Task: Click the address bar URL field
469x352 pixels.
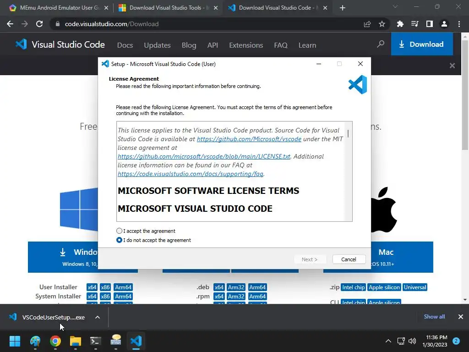Action: [x=209, y=24]
